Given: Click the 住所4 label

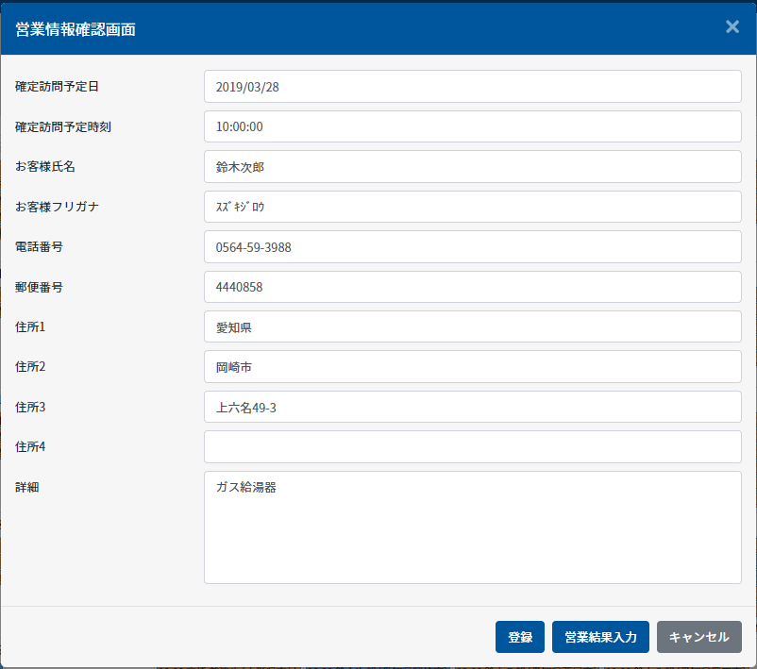Looking at the screenshot, I should (30, 447).
